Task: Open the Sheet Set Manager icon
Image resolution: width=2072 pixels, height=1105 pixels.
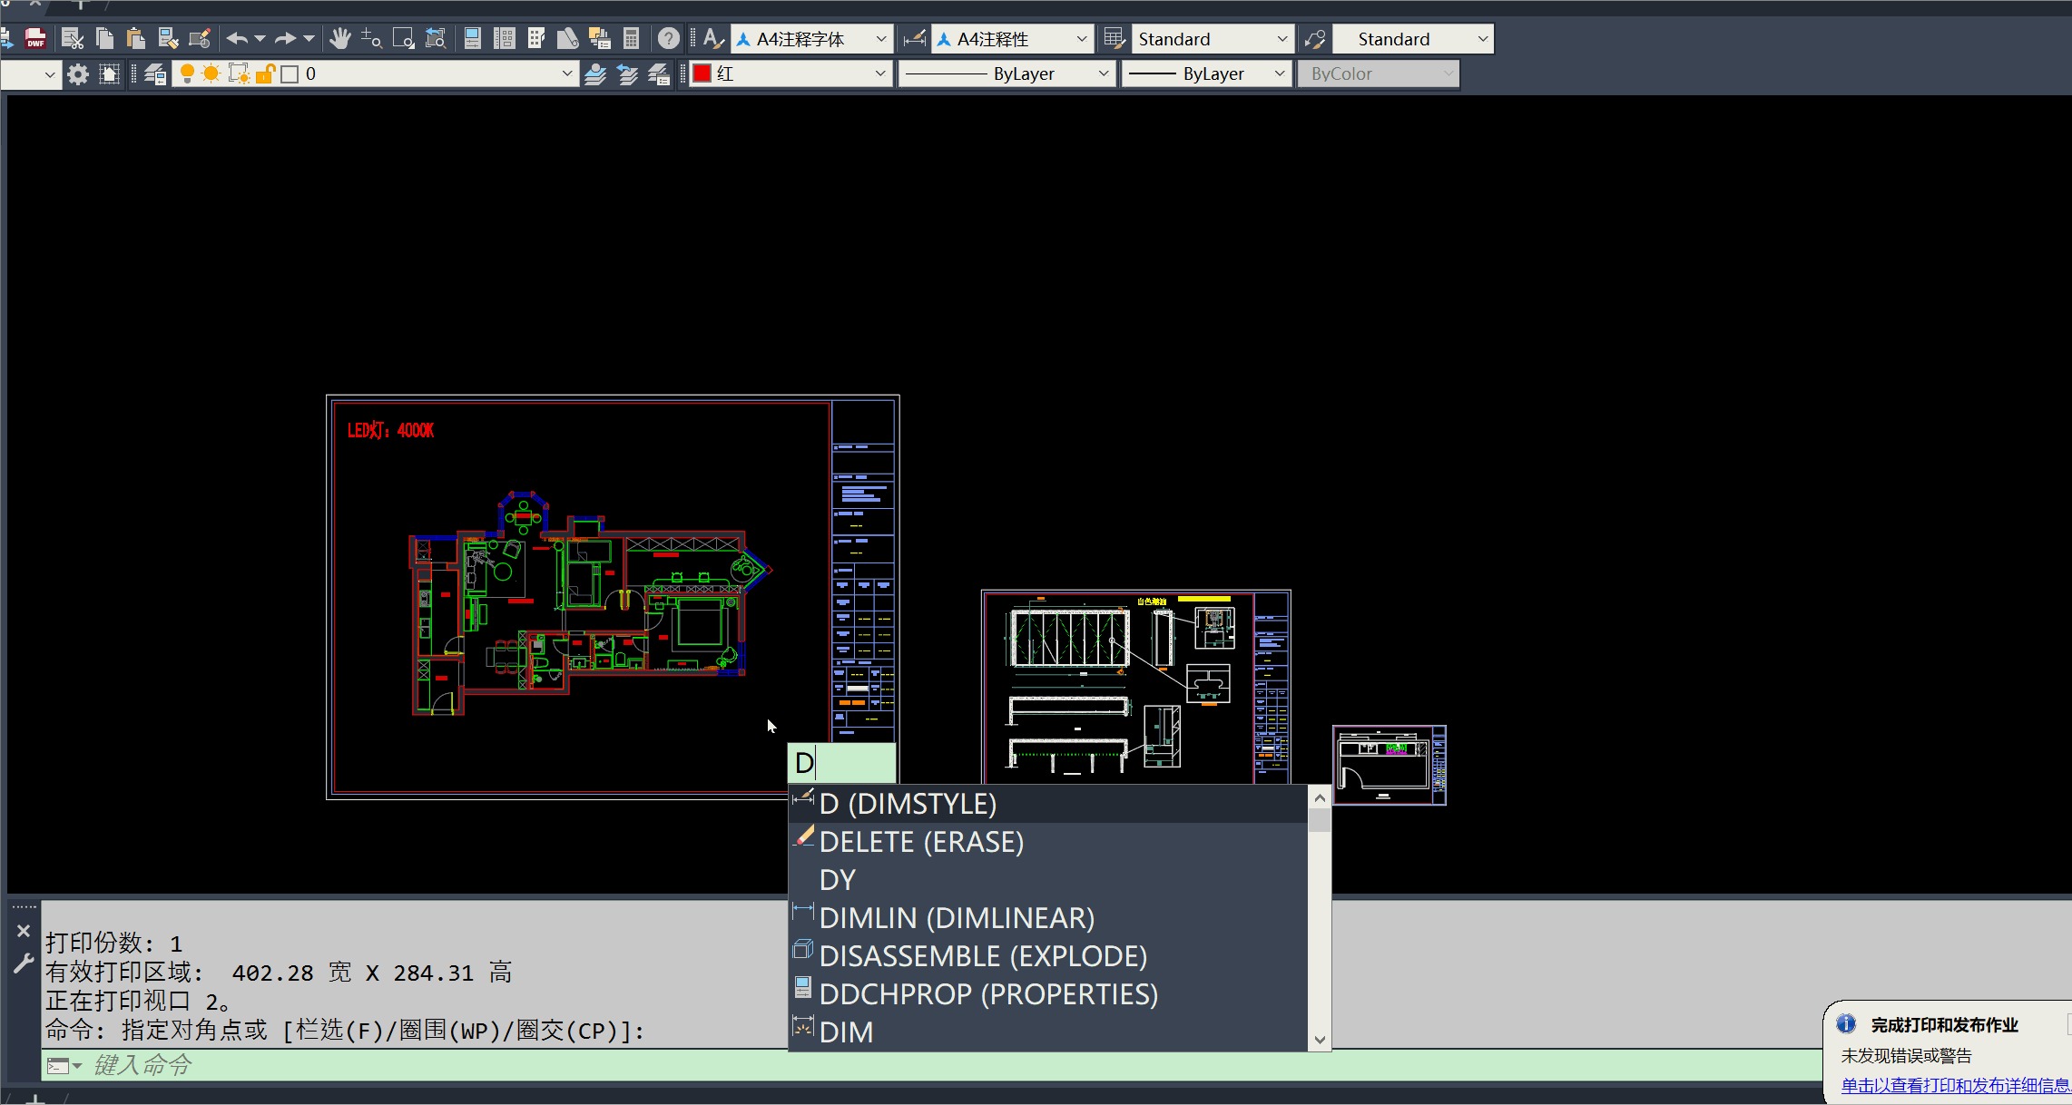Action: [568, 38]
